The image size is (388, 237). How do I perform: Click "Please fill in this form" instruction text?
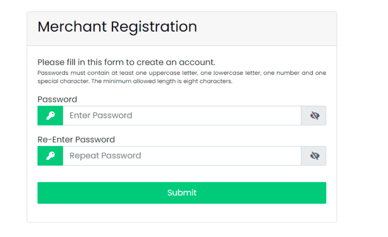point(79,62)
